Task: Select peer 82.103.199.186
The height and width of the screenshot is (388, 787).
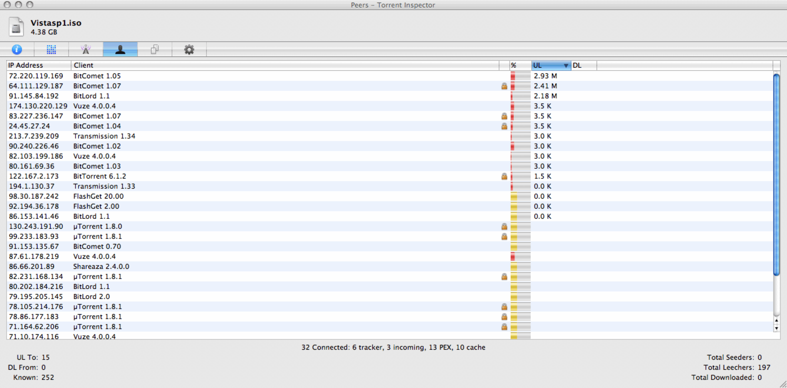Action: coord(390,156)
